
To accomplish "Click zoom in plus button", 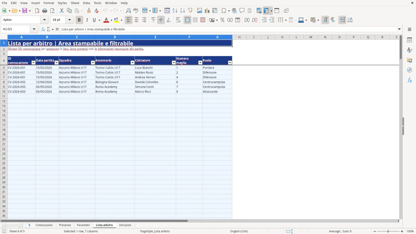I will click(x=402, y=231).
